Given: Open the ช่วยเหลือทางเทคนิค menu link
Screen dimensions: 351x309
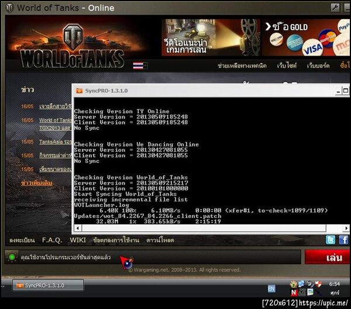Looking at the screenshot, I should pos(242,66).
